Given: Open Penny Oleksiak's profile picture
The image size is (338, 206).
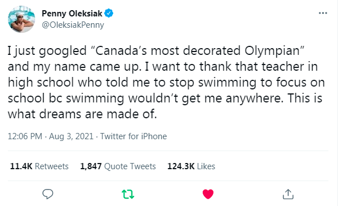Looking at the screenshot, I should tap(22, 19).
